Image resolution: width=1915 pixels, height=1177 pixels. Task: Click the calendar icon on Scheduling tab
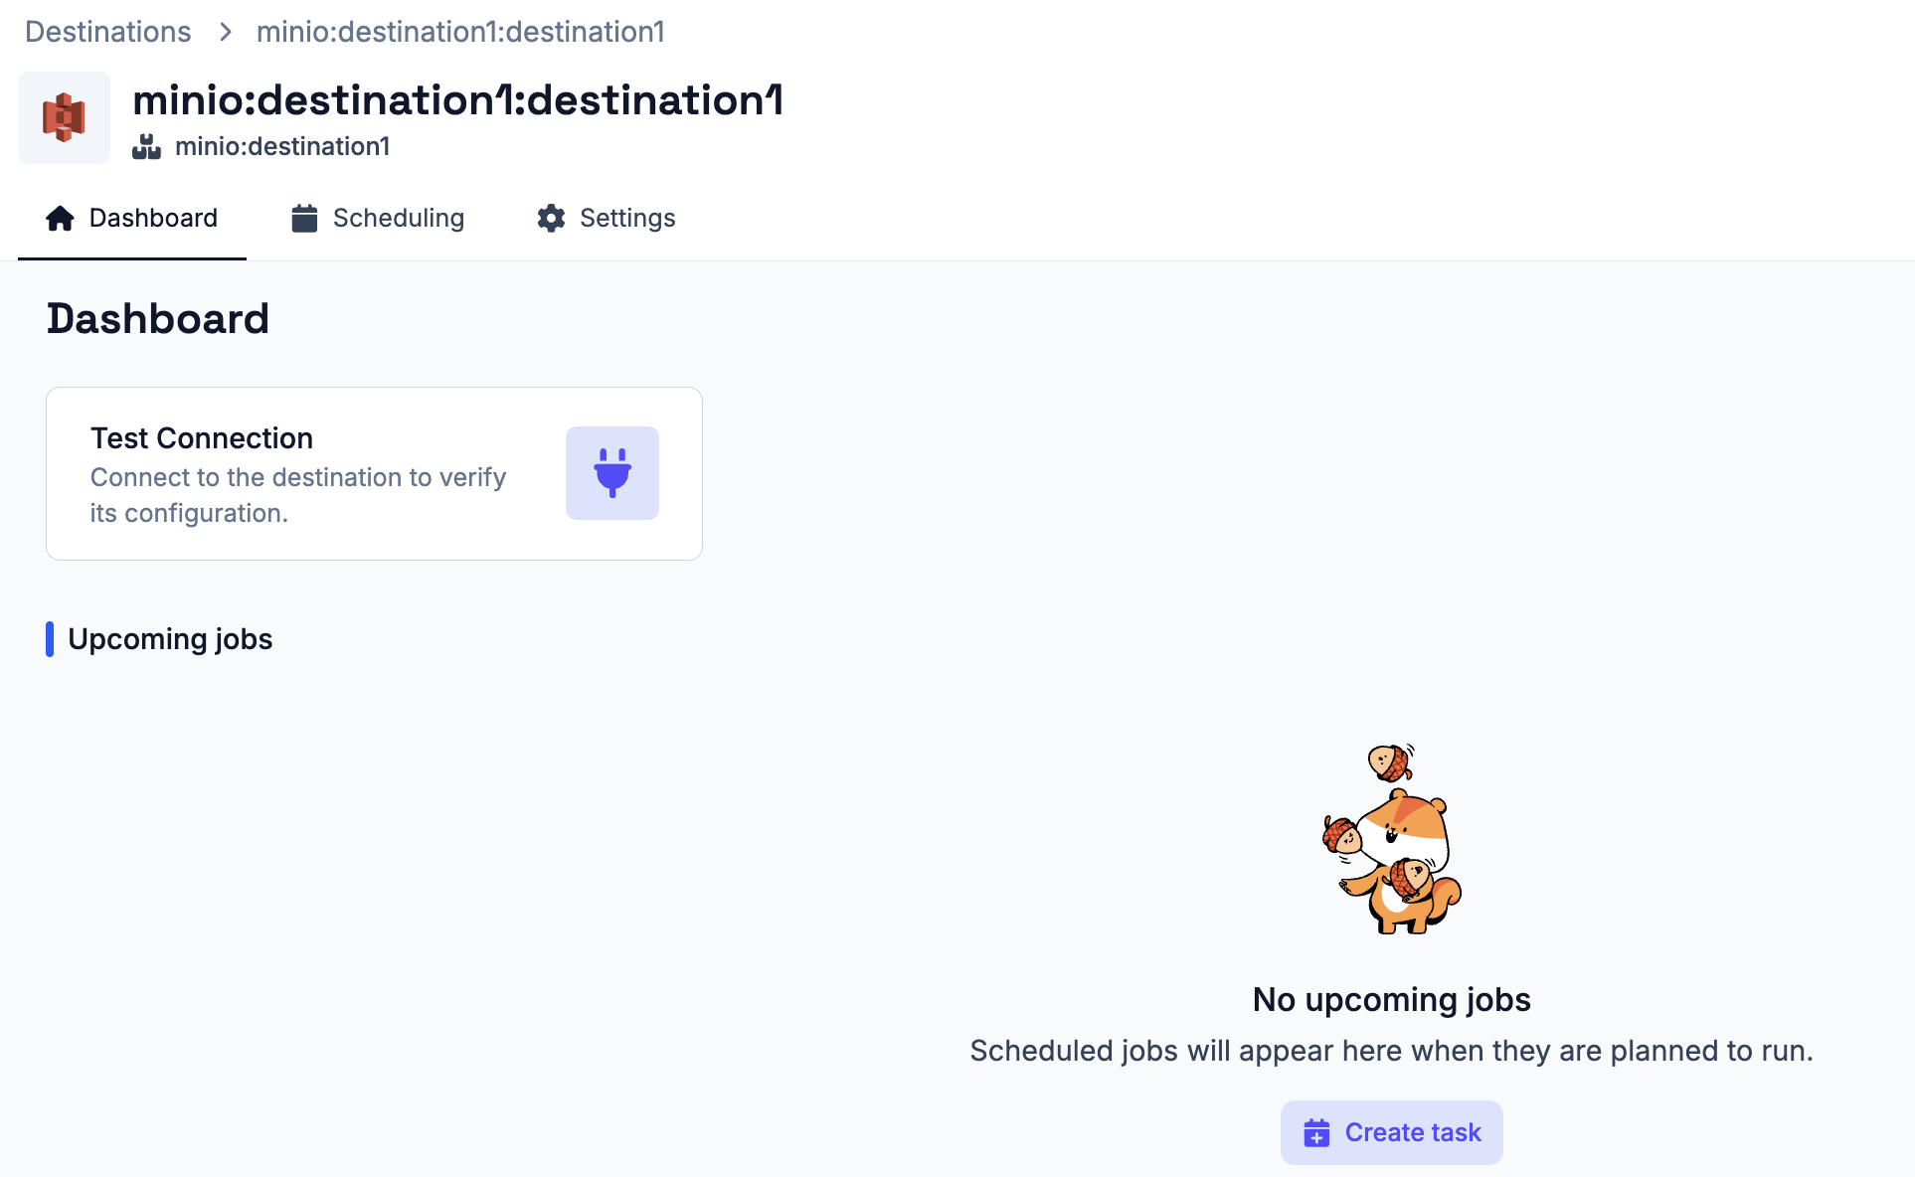pyautogui.click(x=304, y=218)
